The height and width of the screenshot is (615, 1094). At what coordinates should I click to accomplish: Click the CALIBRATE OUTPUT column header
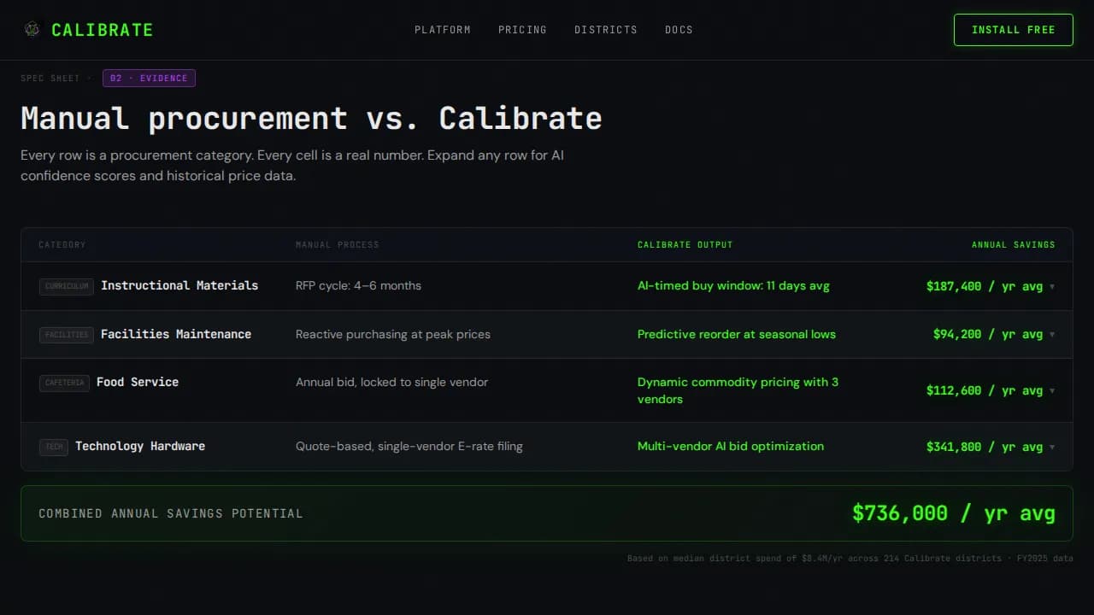pos(685,245)
